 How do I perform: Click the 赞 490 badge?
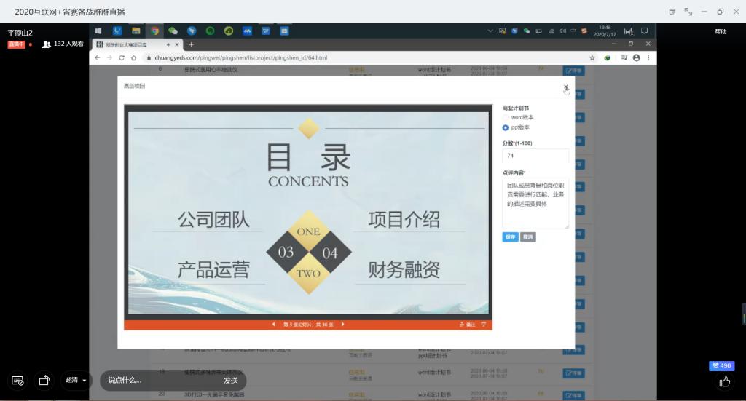tap(722, 365)
